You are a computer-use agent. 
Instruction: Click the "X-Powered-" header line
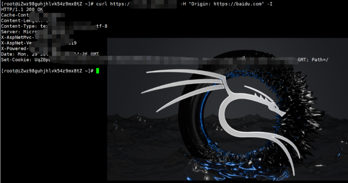coord(15,49)
